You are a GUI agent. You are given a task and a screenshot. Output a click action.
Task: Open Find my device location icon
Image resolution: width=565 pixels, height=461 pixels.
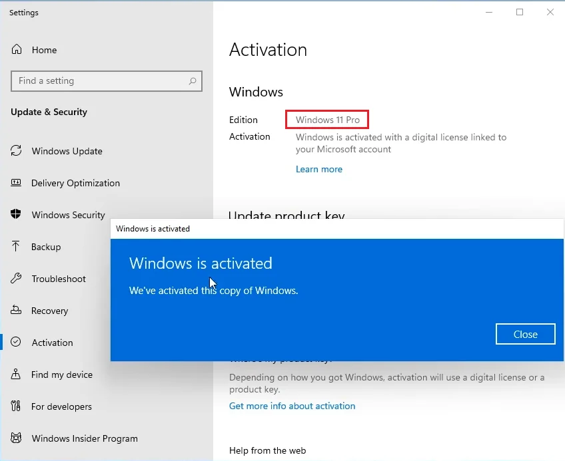point(15,375)
